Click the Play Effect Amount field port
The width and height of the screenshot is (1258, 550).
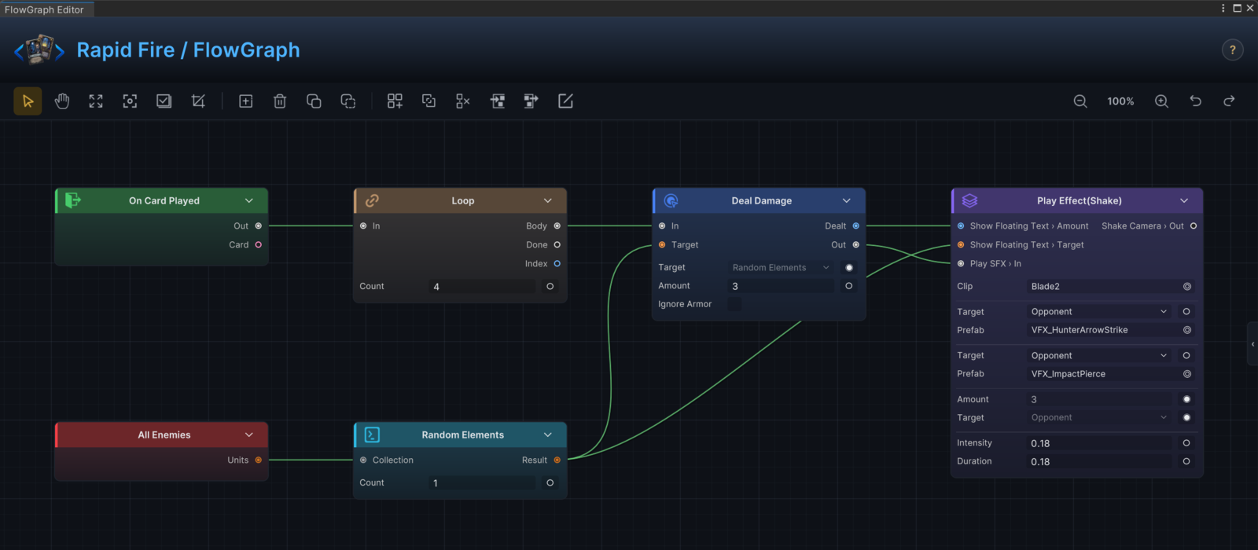[1186, 399]
